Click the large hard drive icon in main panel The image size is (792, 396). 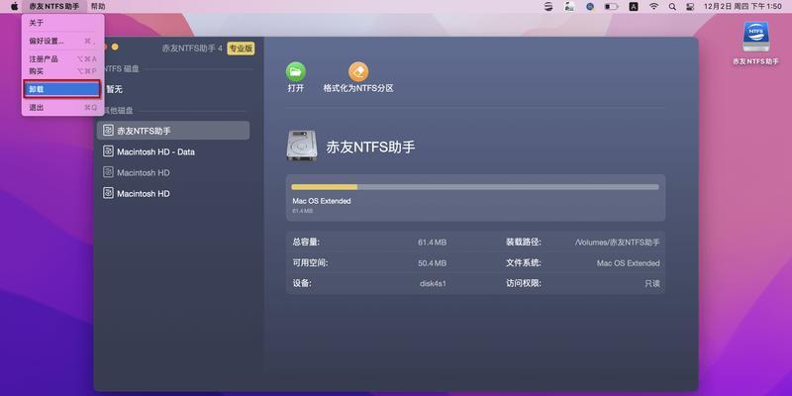pyautogui.click(x=302, y=147)
